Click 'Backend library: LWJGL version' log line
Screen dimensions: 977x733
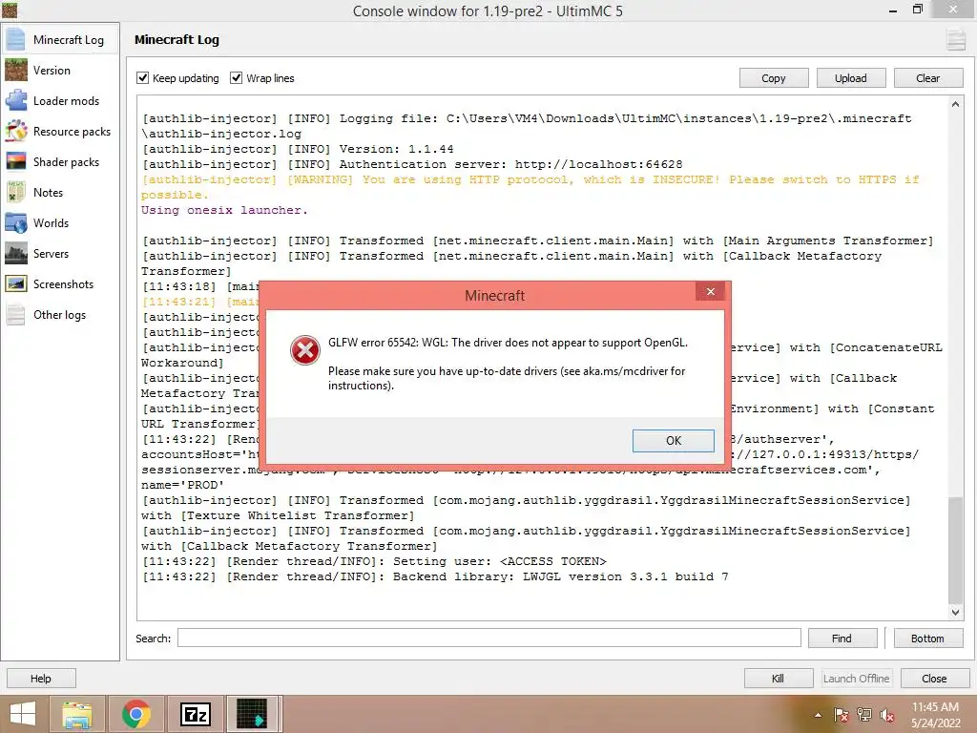click(435, 576)
